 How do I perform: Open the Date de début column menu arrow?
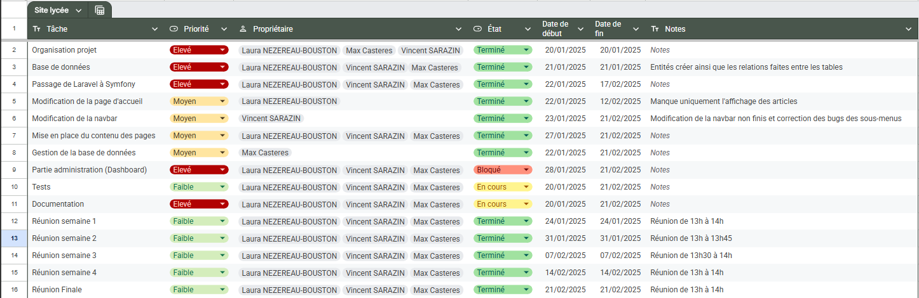coord(580,29)
